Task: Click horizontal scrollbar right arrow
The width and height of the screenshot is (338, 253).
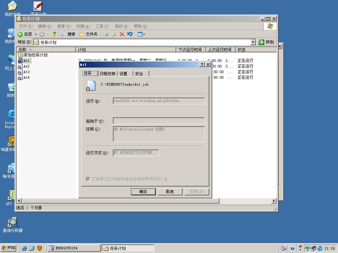Action: [x=274, y=201]
